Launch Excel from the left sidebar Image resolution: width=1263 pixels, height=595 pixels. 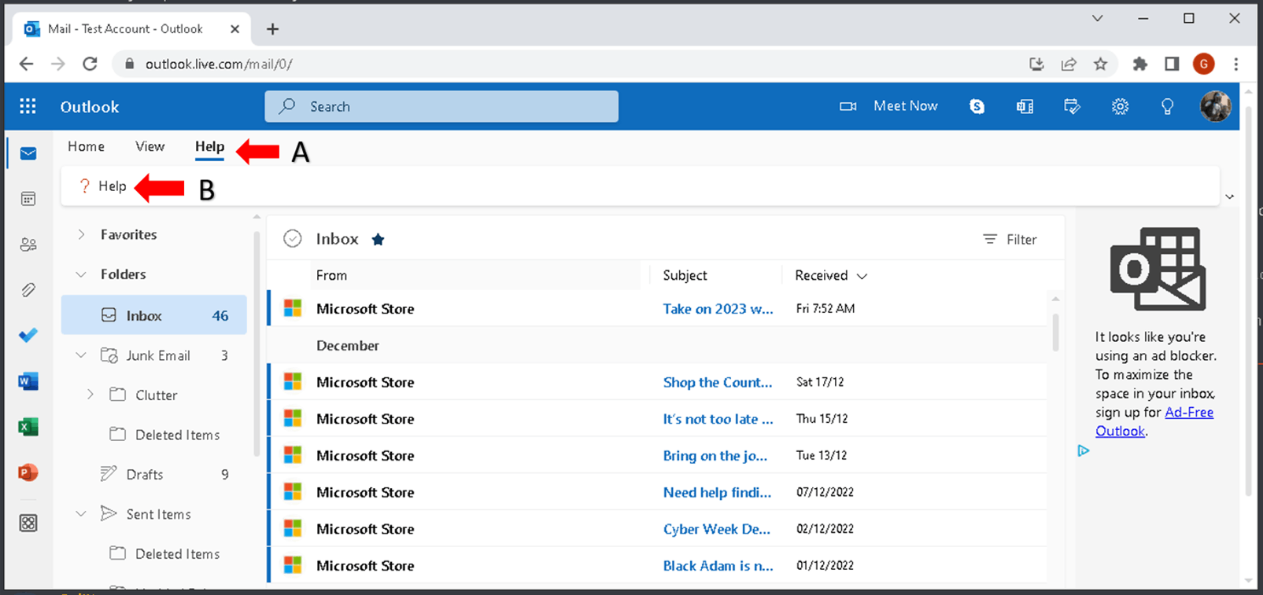28,427
